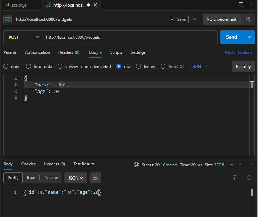Choose the GraphQL radio button
The width and height of the screenshot is (258, 217).
pos(163,66)
